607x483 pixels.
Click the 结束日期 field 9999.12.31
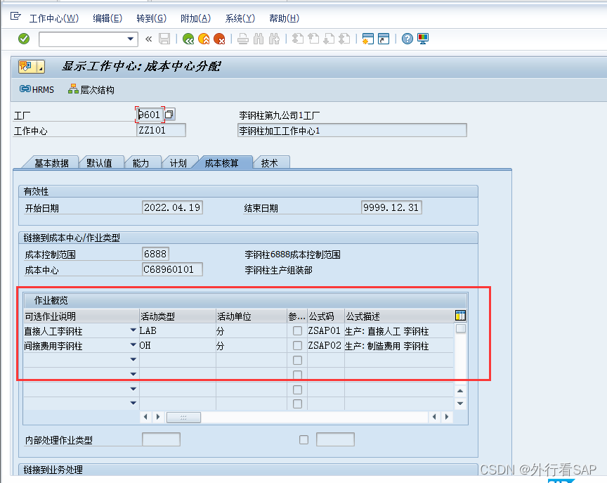coord(391,207)
